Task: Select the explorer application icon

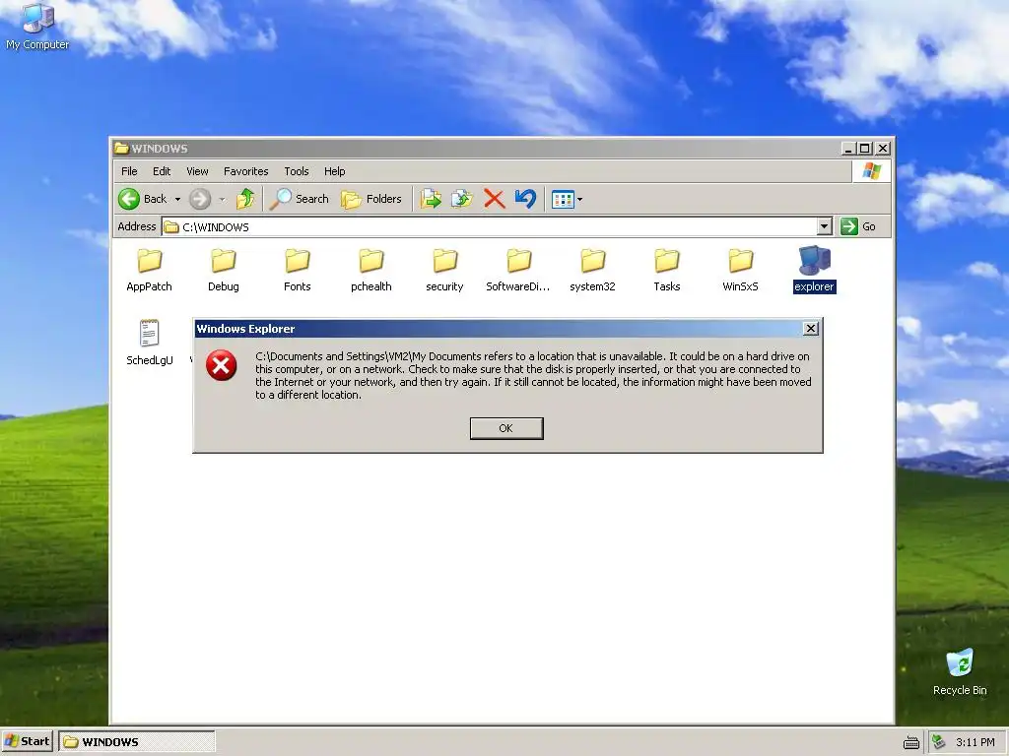Action: pos(815,270)
